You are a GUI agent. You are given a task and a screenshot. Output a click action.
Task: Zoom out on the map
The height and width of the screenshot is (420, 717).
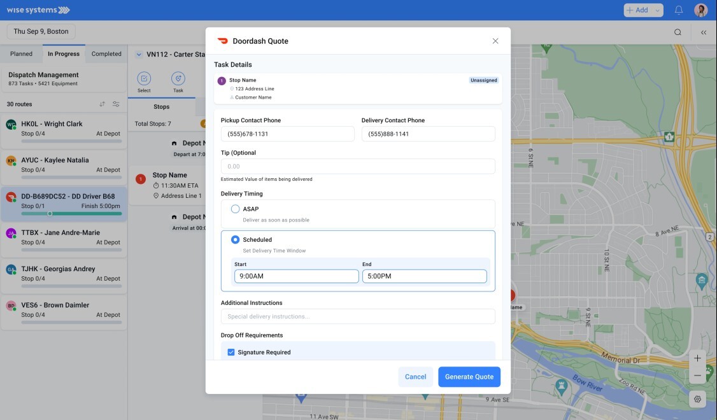point(697,375)
